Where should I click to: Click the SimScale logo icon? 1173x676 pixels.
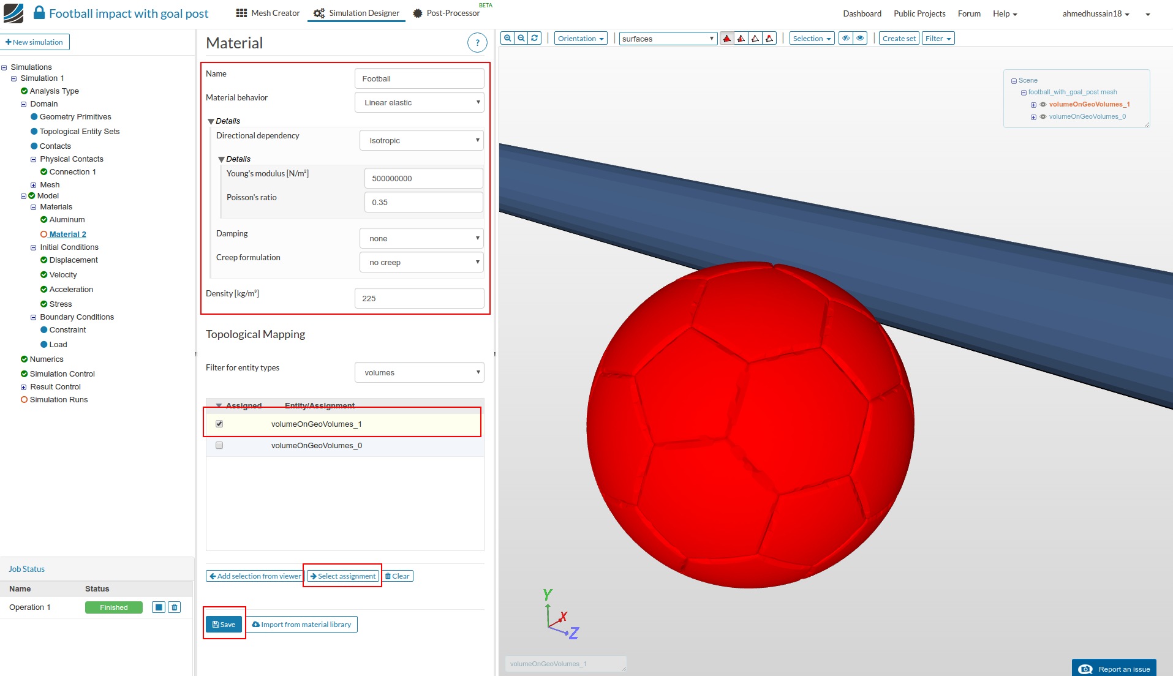tap(13, 13)
